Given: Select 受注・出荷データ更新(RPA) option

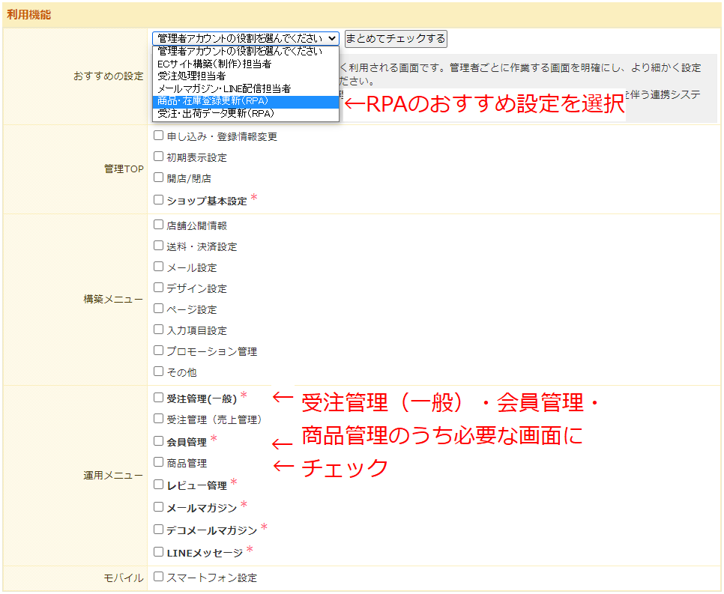Looking at the screenshot, I should pyautogui.click(x=216, y=113).
